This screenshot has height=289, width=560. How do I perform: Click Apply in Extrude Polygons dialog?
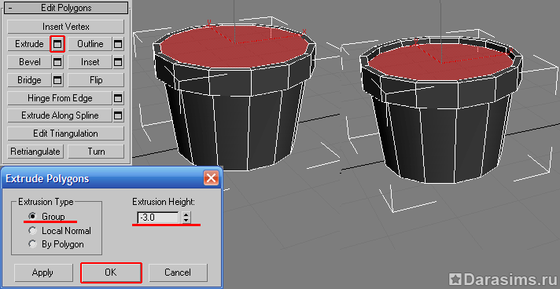[42, 273]
